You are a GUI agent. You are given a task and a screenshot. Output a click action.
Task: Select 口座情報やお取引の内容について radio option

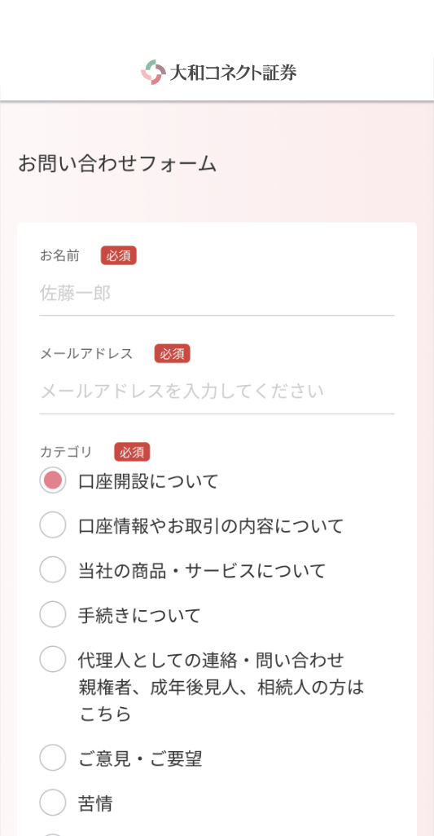pos(53,525)
